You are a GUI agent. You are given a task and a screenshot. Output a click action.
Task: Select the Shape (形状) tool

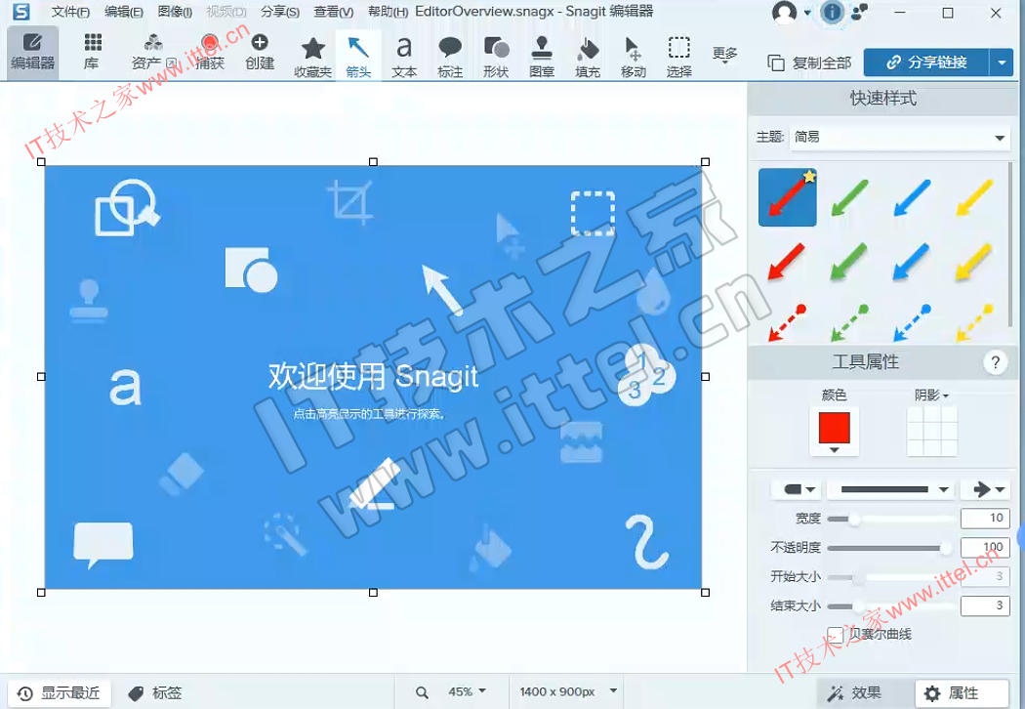point(496,56)
